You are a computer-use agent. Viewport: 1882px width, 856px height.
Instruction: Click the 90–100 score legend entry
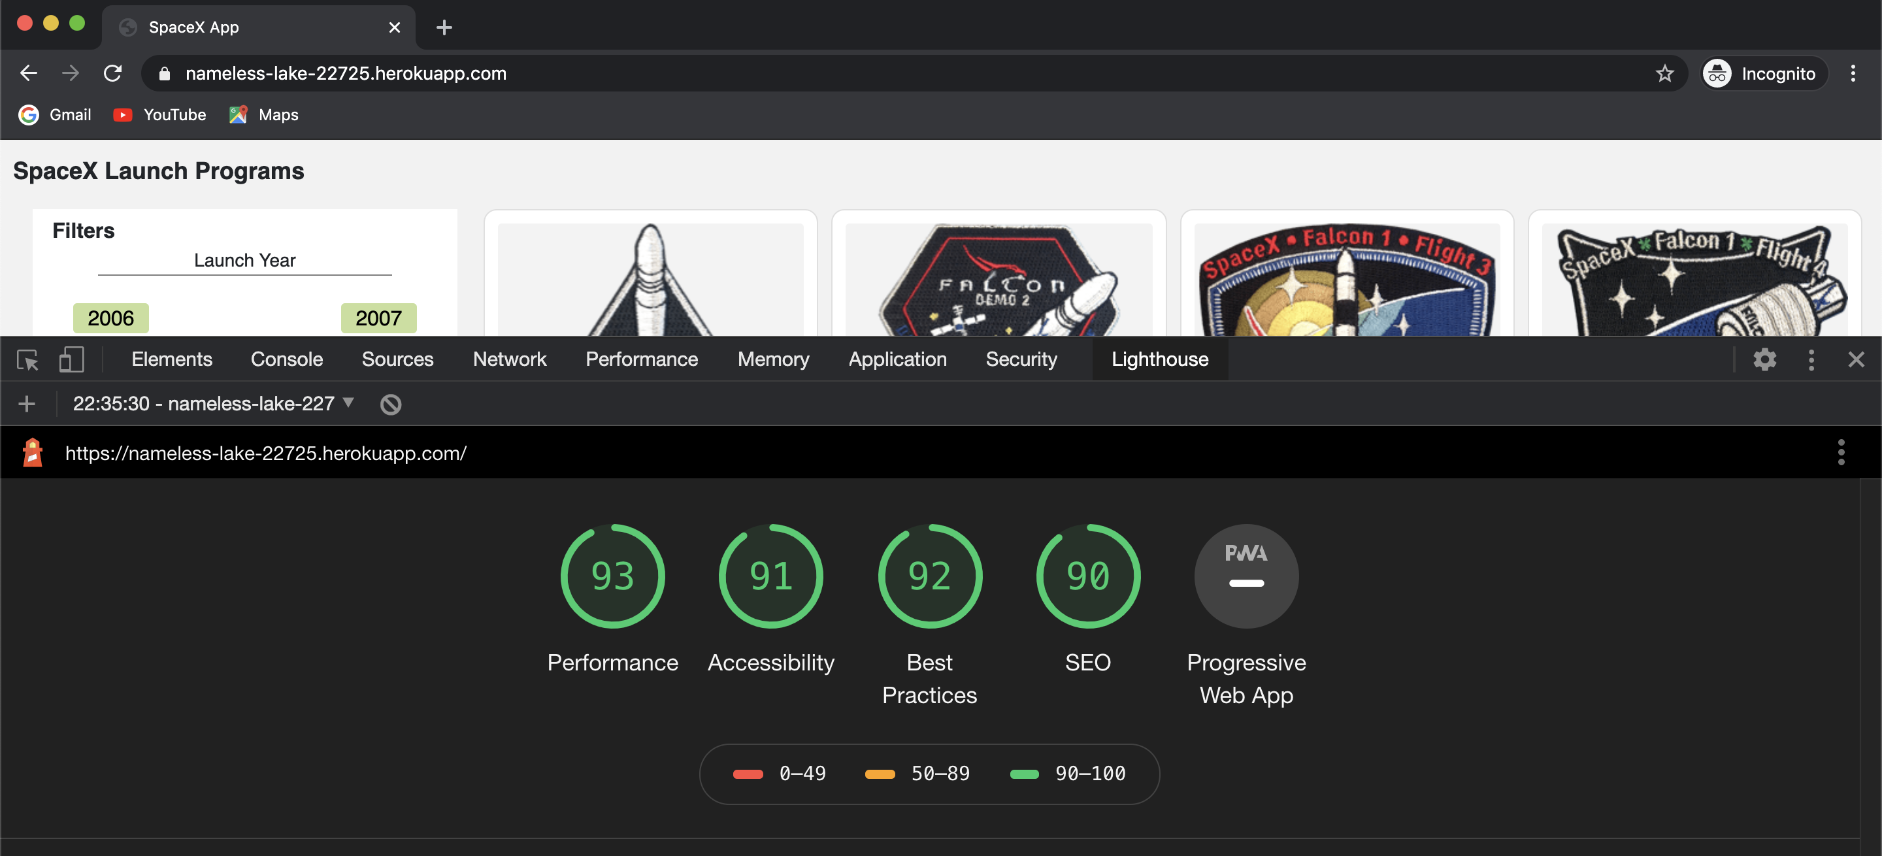coord(1067,774)
